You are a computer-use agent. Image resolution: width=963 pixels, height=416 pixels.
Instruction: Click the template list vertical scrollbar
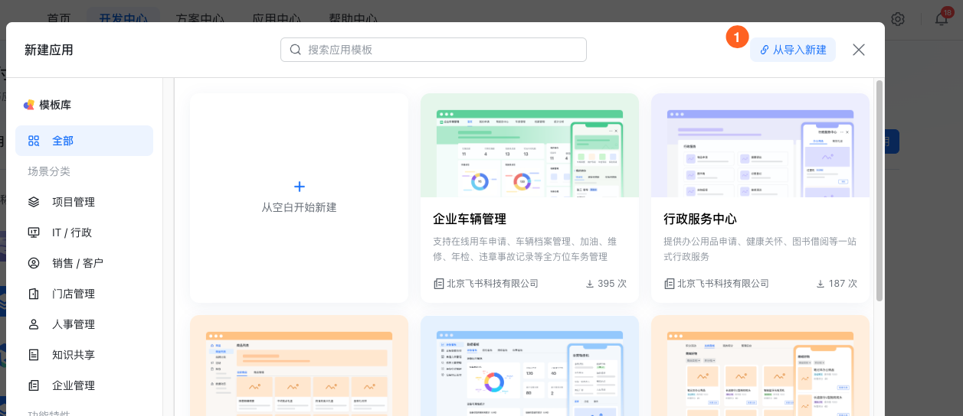click(879, 190)
